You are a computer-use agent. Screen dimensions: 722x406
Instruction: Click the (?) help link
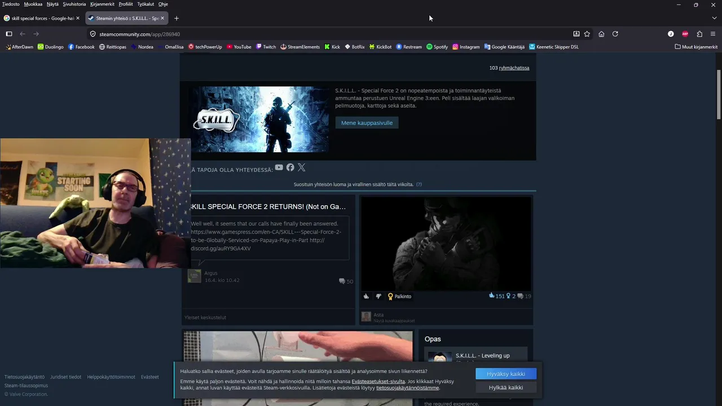coord(419,184)
